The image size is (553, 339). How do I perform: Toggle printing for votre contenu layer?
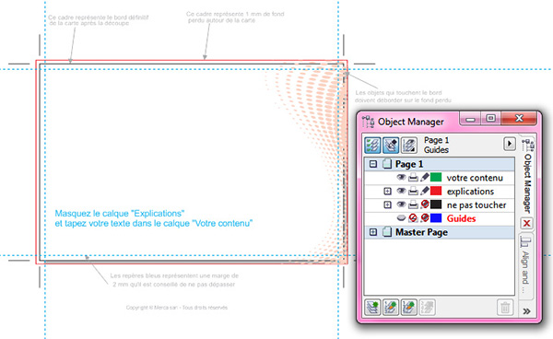click(x=413, y=178)
